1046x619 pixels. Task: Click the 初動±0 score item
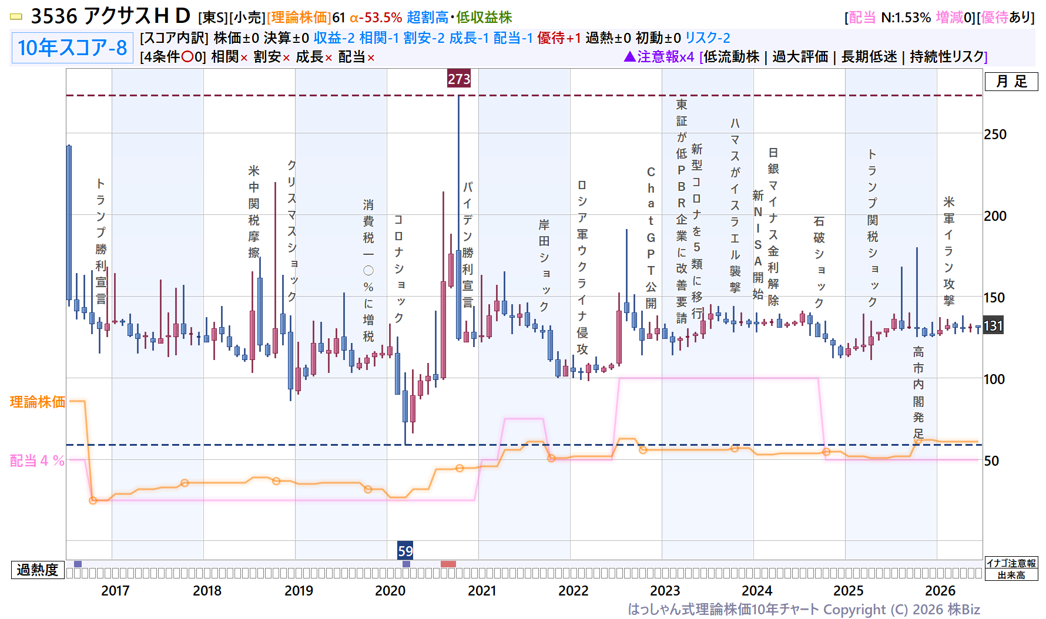(658, 38)
